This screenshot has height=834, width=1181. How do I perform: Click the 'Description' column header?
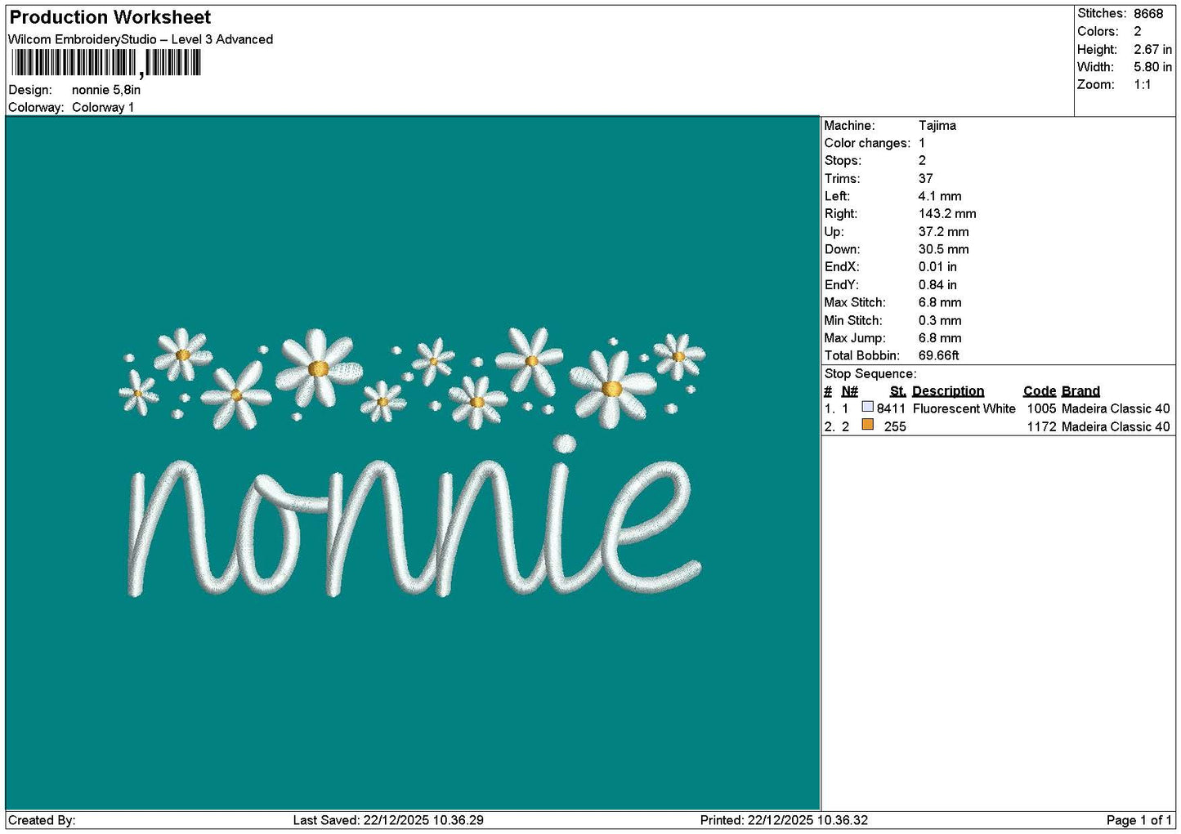[948, 391]
